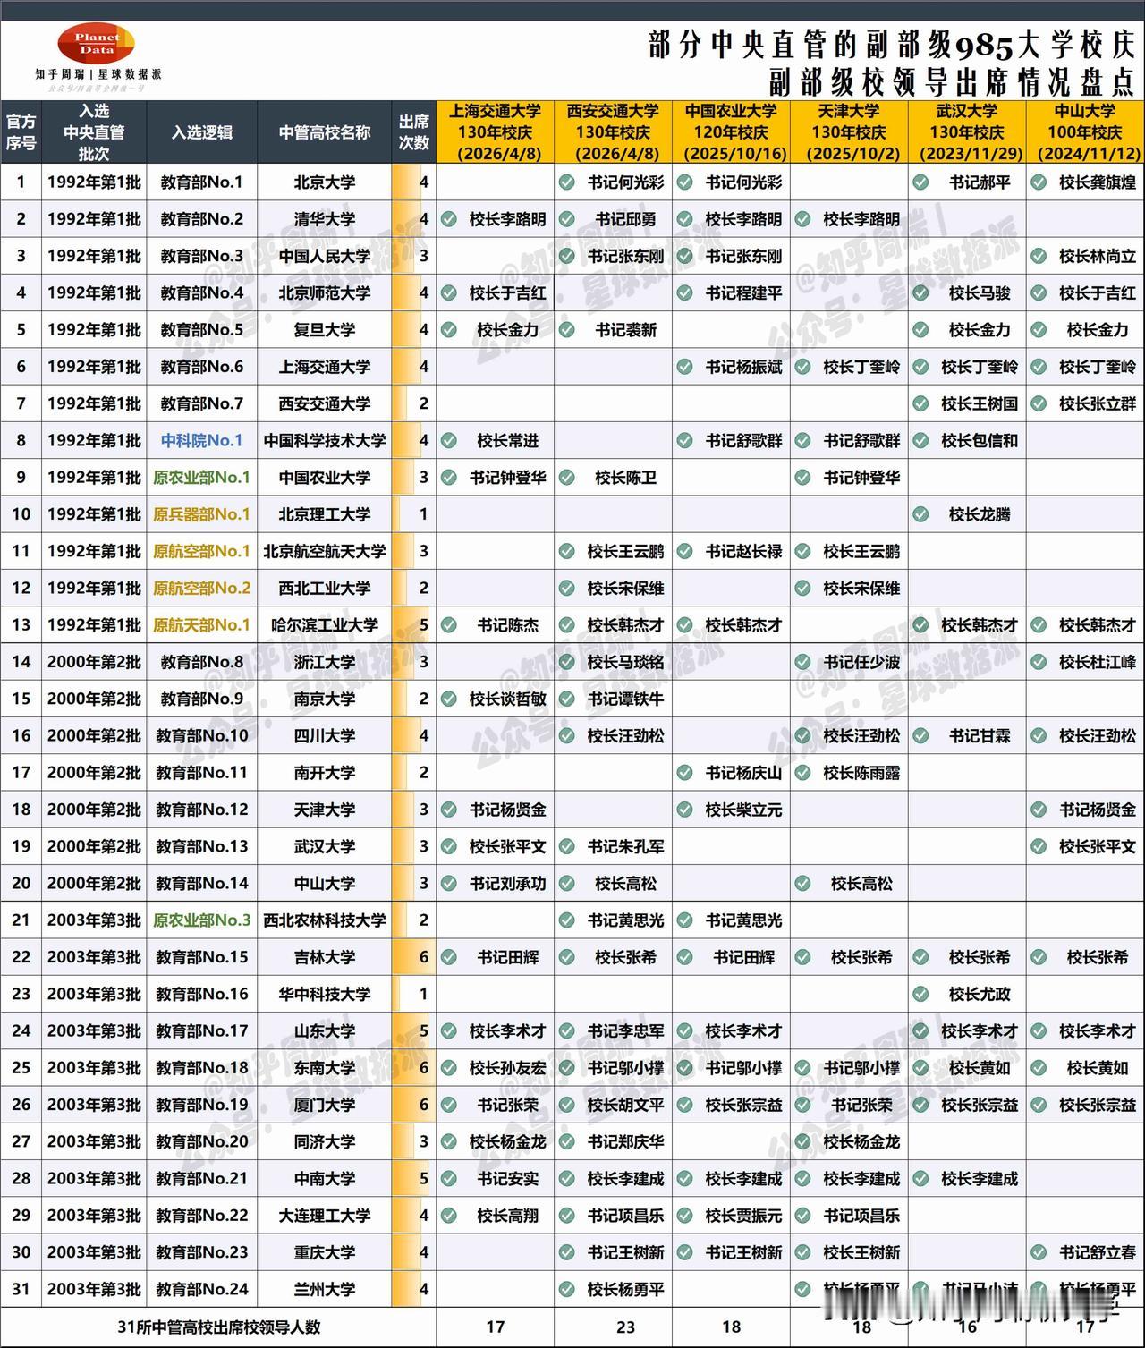This screenshot has width=1145, height=1348.
Task: Click the blue 中科院No.1 cell
Action: click(202, 440)
